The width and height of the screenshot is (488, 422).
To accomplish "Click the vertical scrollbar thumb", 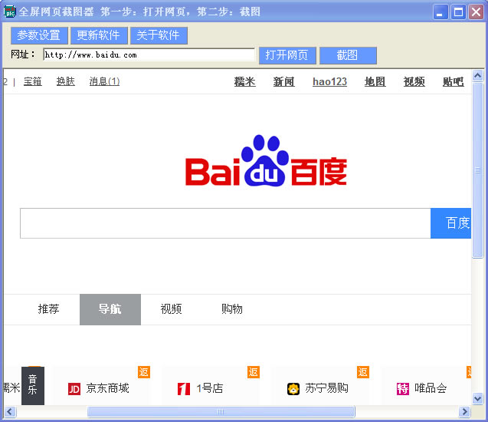I will tap(478, 170).
